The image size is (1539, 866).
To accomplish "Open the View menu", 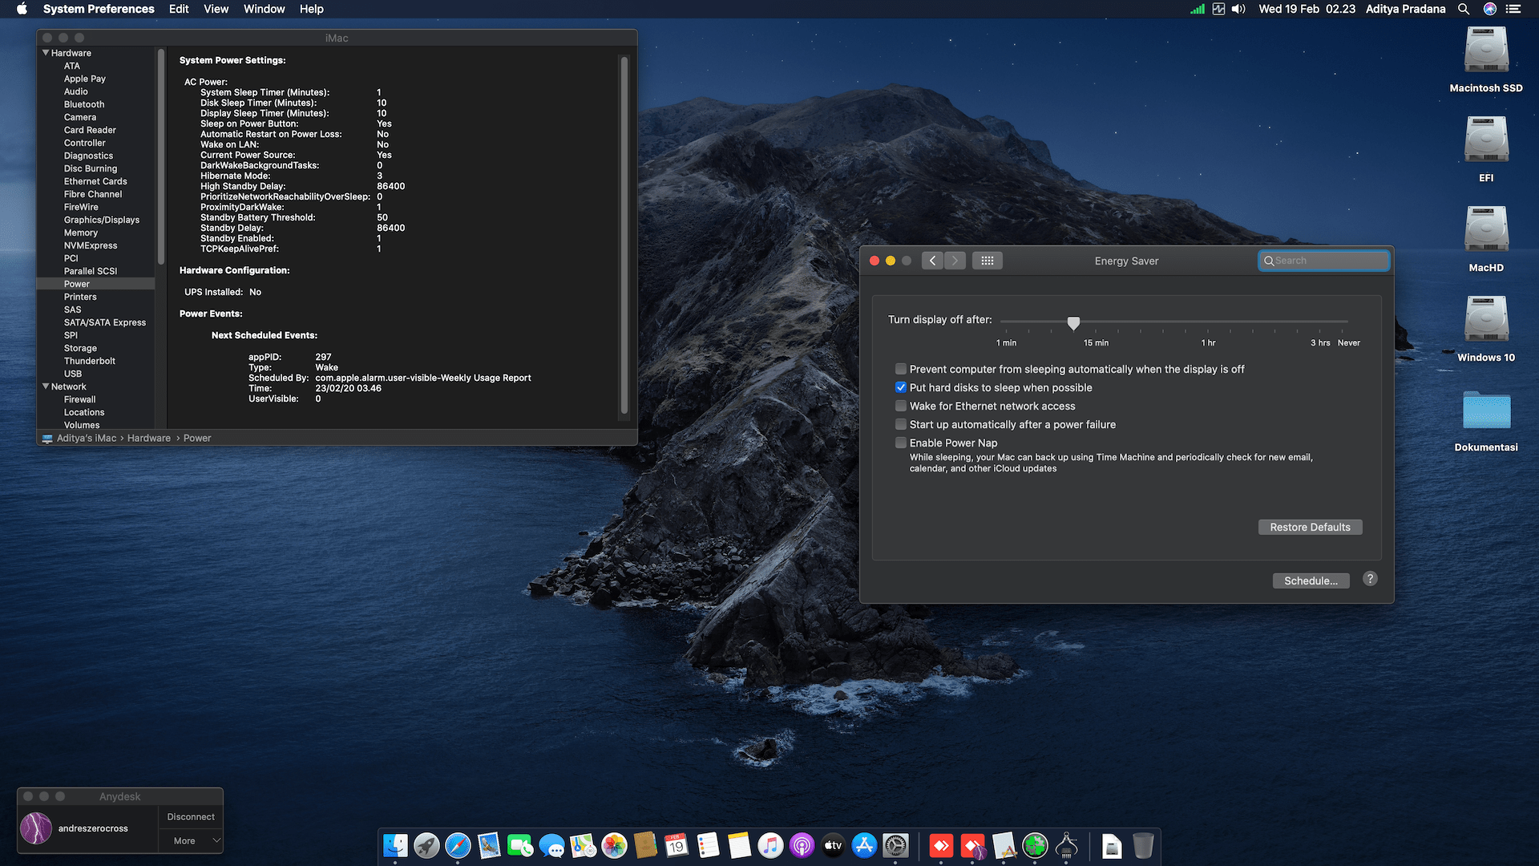I will tap(216, 9).
